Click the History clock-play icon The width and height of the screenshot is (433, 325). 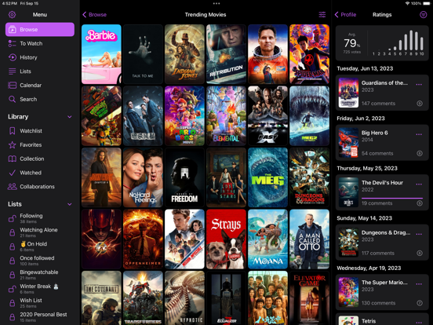(12, 57)
